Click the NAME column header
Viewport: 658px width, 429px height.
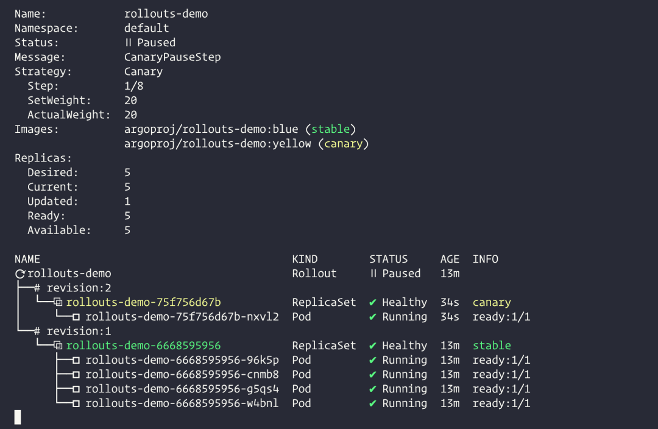pyautogui.click(x=27, y=259)
